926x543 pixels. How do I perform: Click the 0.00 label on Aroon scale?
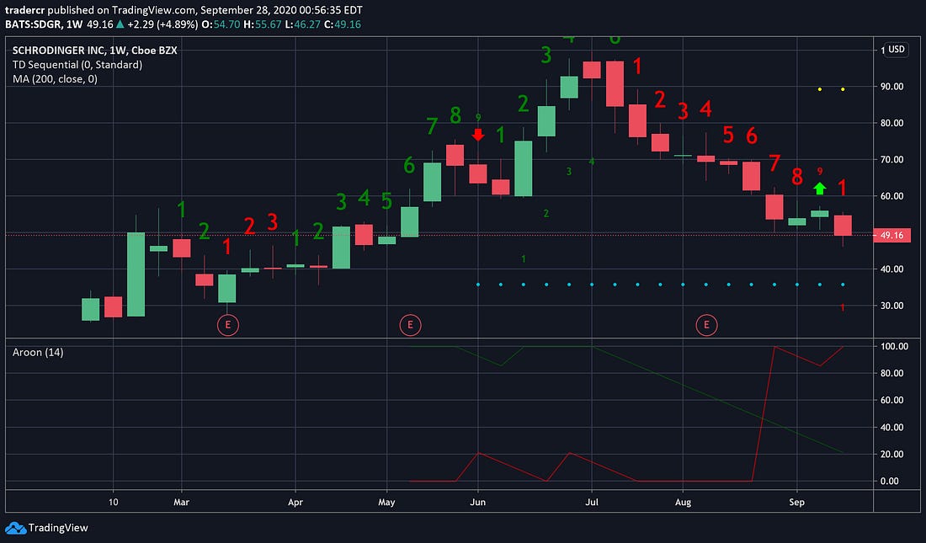890,481
